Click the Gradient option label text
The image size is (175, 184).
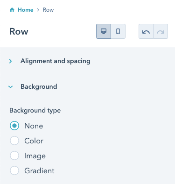pyautogui.click(x=39, y=171)
